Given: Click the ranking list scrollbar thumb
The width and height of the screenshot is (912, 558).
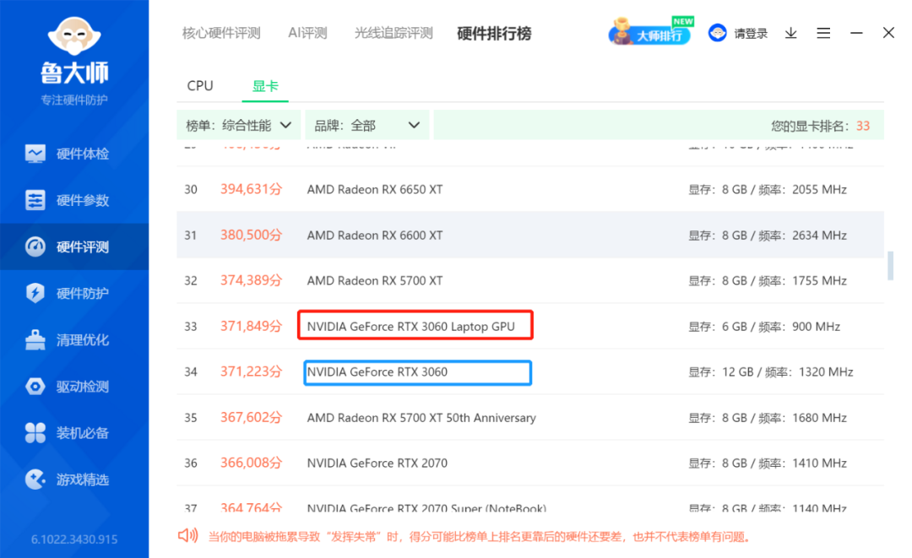Looking at the screenshot, I should [890, 266].
